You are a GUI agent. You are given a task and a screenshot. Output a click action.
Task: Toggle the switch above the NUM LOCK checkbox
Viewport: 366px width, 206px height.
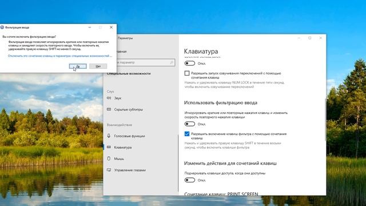189,64
